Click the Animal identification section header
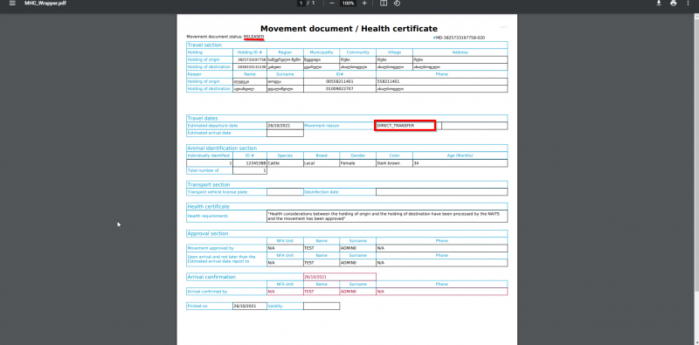This screenshot has width=699, height=345. click(x=222, y=148)
